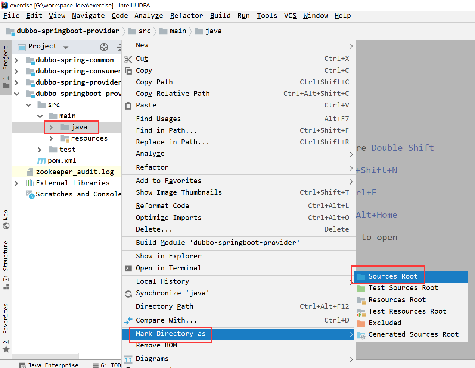This screenshot has height=368, width=475.
Task: Choose Directory Path entry
Action: [239, 306]
